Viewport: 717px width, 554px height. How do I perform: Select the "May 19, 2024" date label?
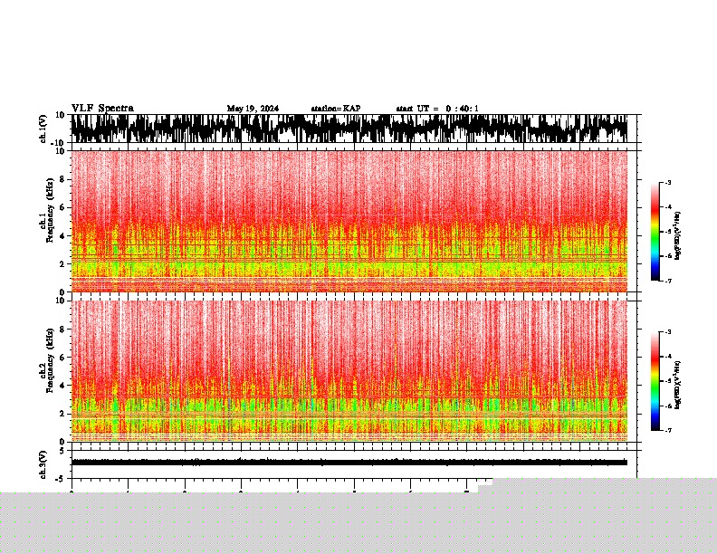pyautogui.click(x=253, y=109)
